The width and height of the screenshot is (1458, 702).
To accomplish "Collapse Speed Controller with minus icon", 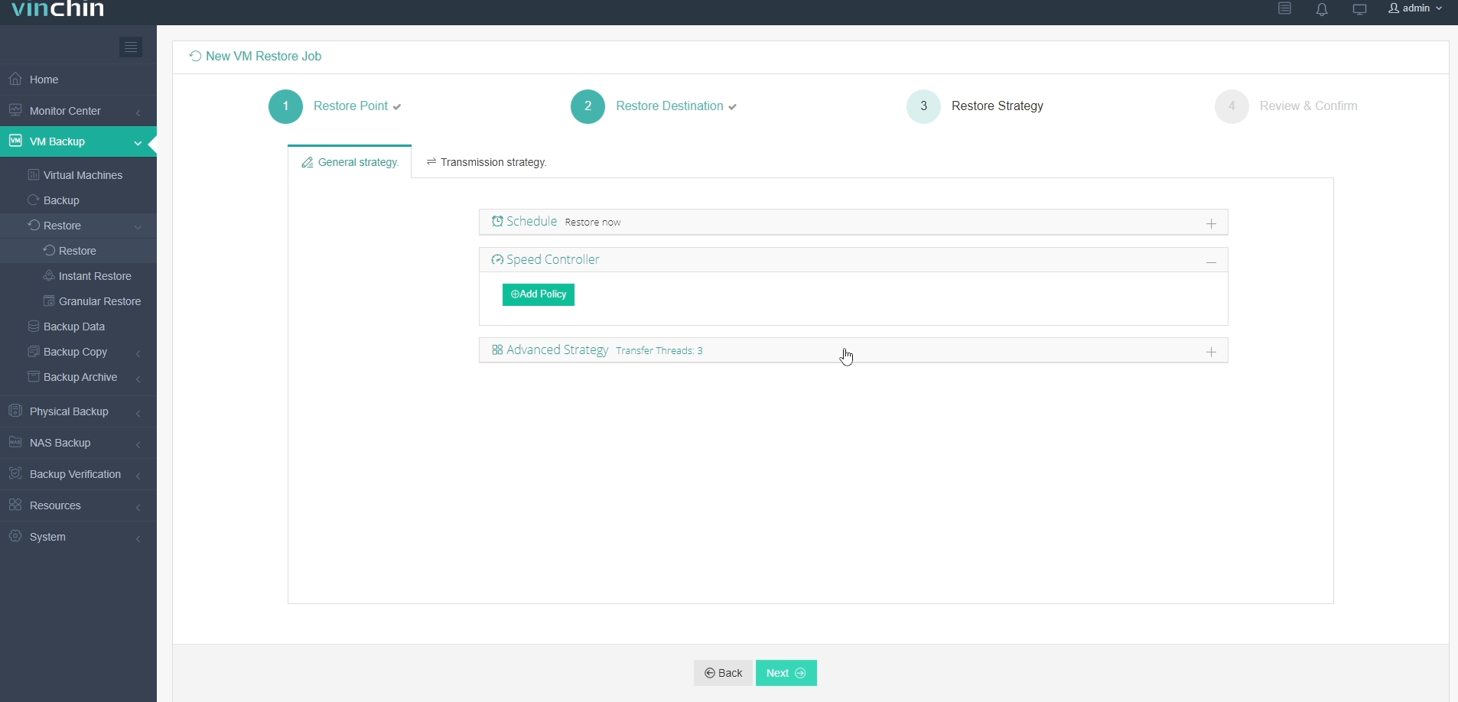I will coord(1212,262).
